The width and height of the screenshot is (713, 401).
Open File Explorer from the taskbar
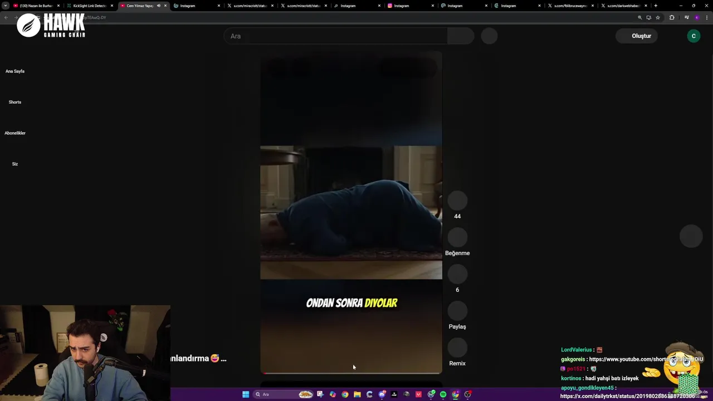click(x=357, y=394)
